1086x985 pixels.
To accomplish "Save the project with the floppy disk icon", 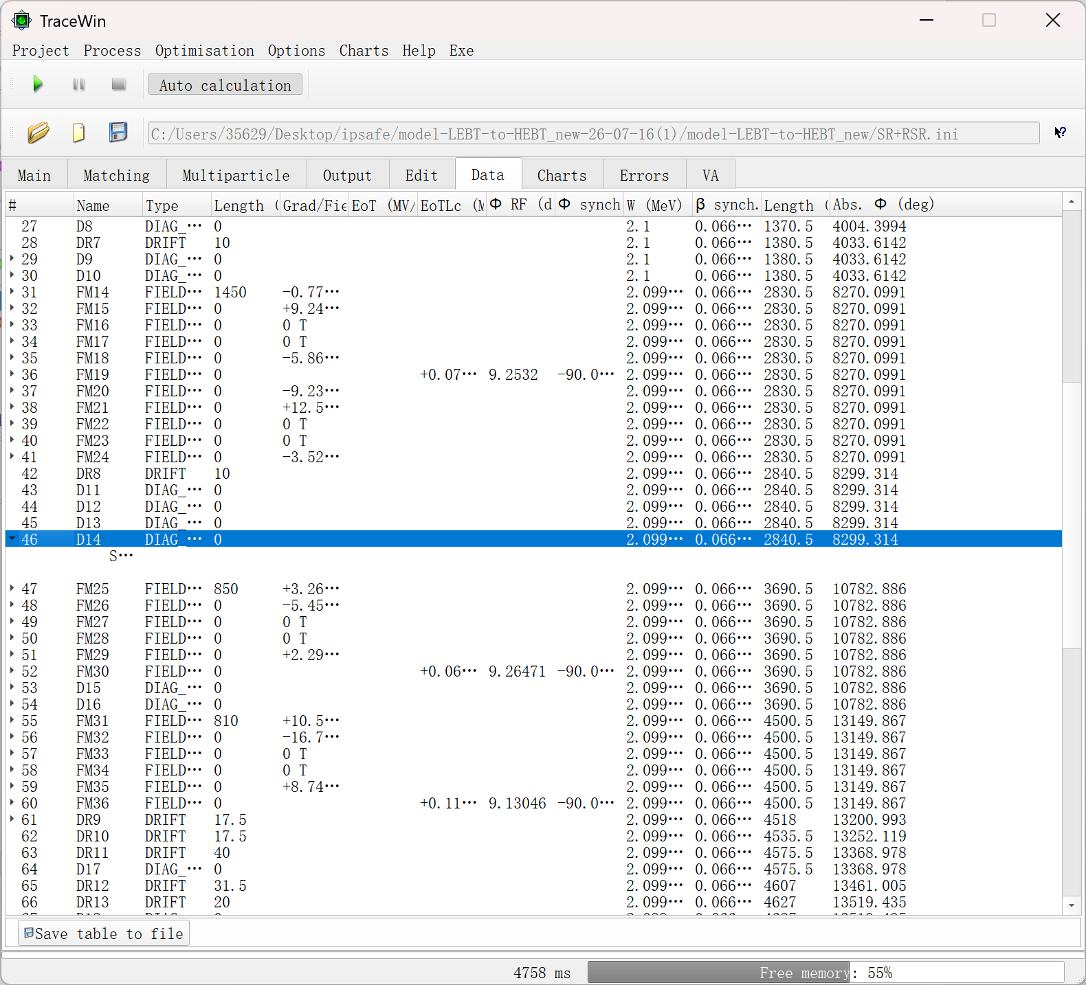I will (x=118, y=132).
